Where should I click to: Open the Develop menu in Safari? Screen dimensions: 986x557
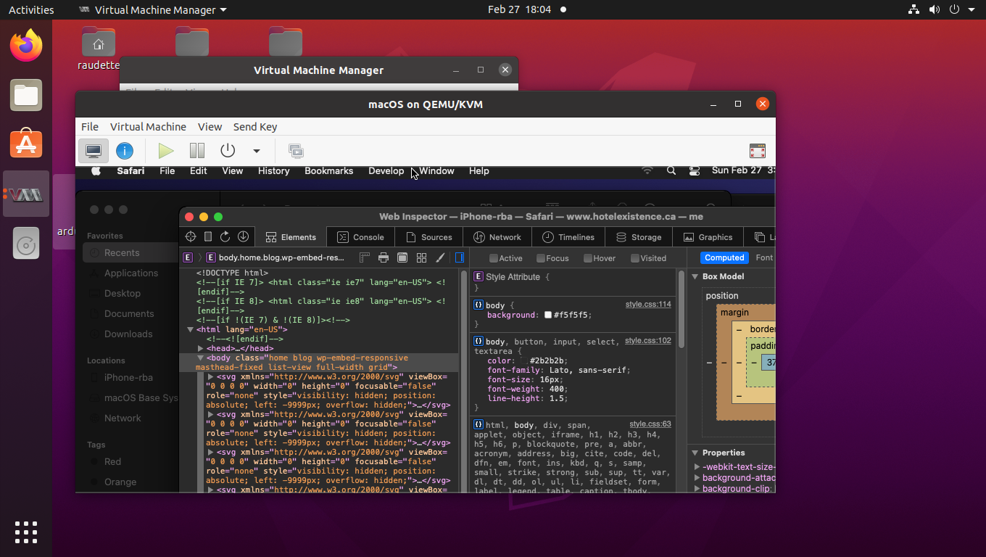(386, 170)
